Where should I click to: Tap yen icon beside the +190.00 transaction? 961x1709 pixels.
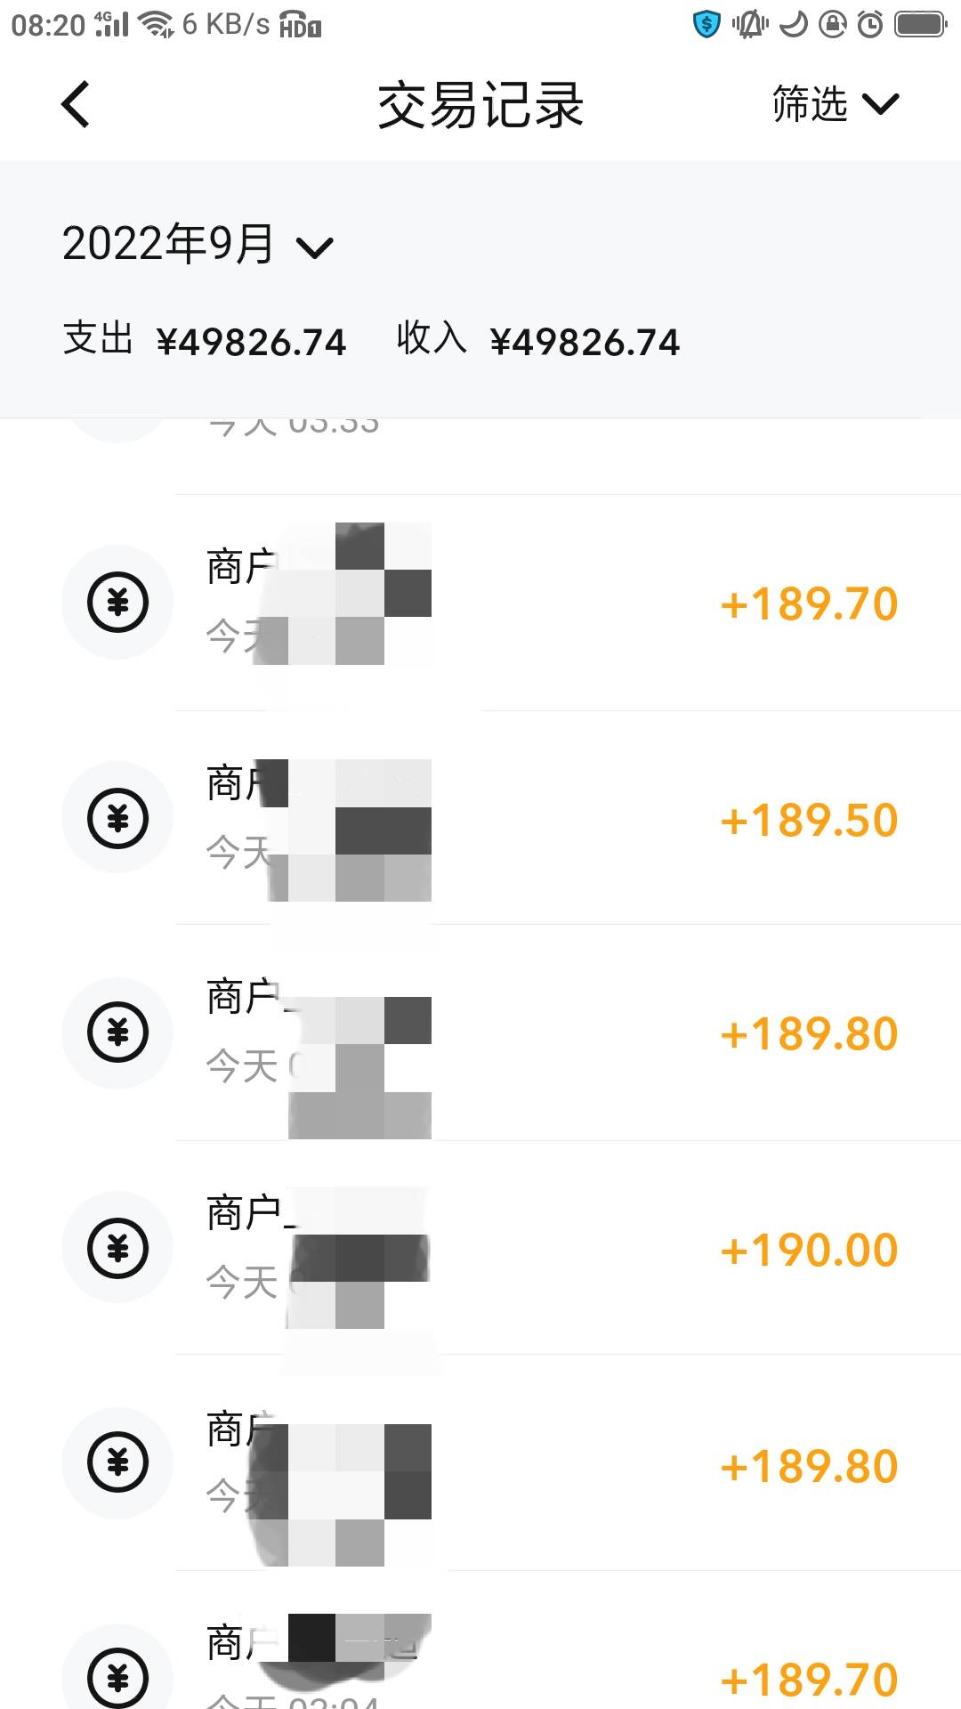coord(117,1248)
